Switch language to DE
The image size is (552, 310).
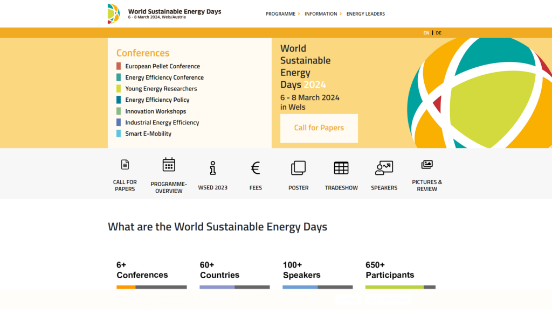click(438, 33)
